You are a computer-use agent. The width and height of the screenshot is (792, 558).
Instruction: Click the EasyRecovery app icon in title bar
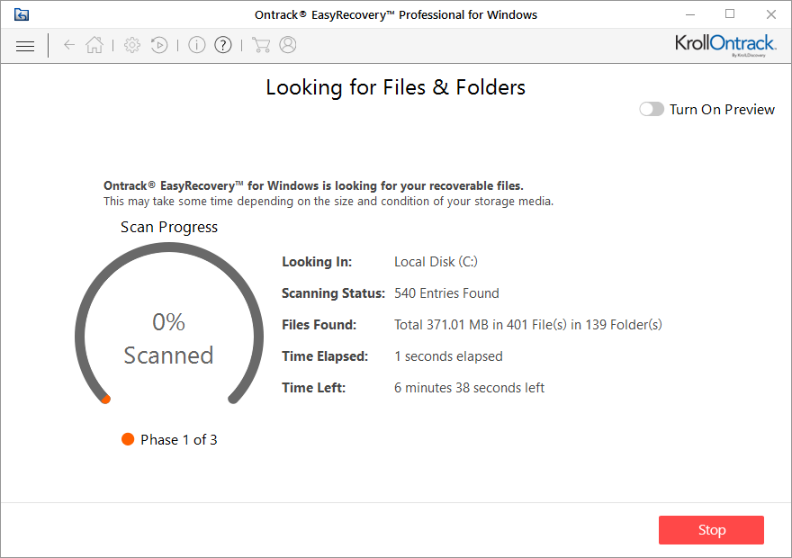22,14
